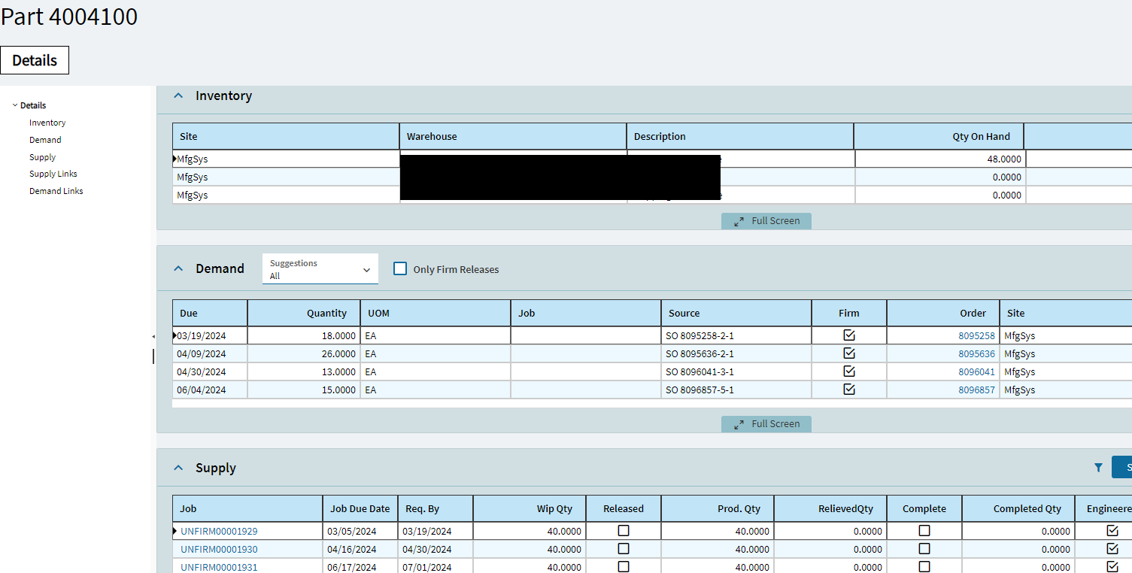This screenshot has height=573, width=1132.
Task: Select demand quantity cell 13.0000
Action: (304, 371)
